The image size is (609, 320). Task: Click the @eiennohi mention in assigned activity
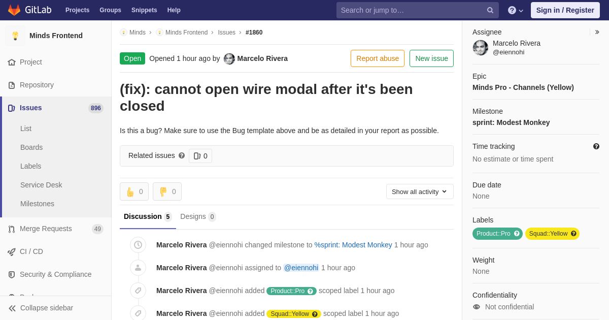pos(301,268)
